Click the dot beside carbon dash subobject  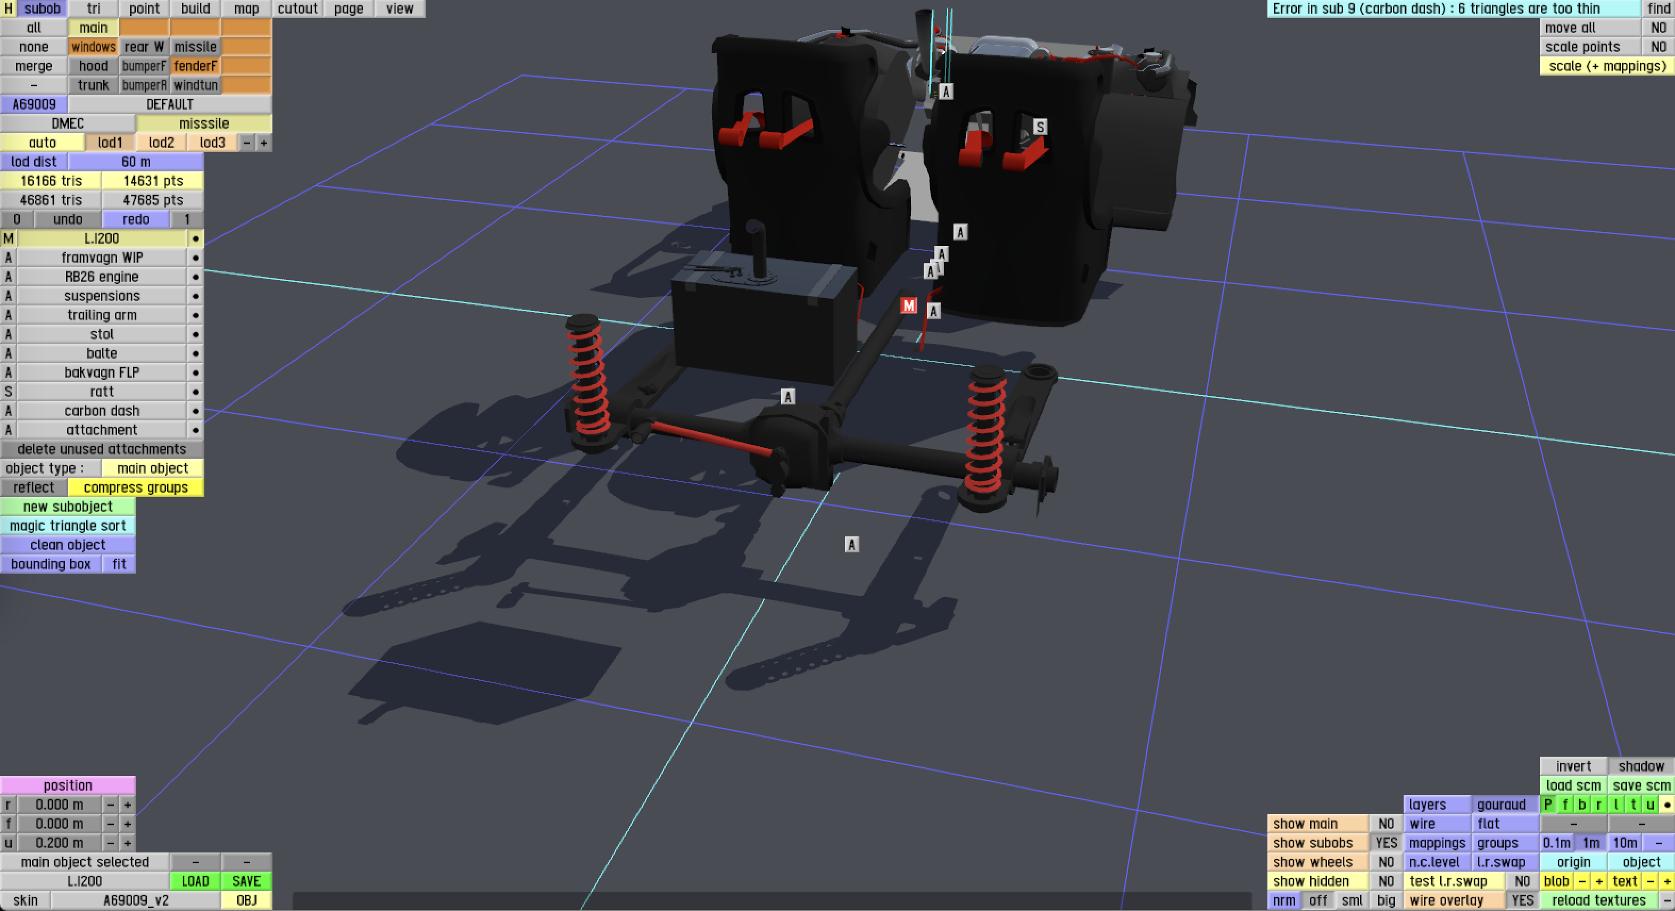[195, 411]
